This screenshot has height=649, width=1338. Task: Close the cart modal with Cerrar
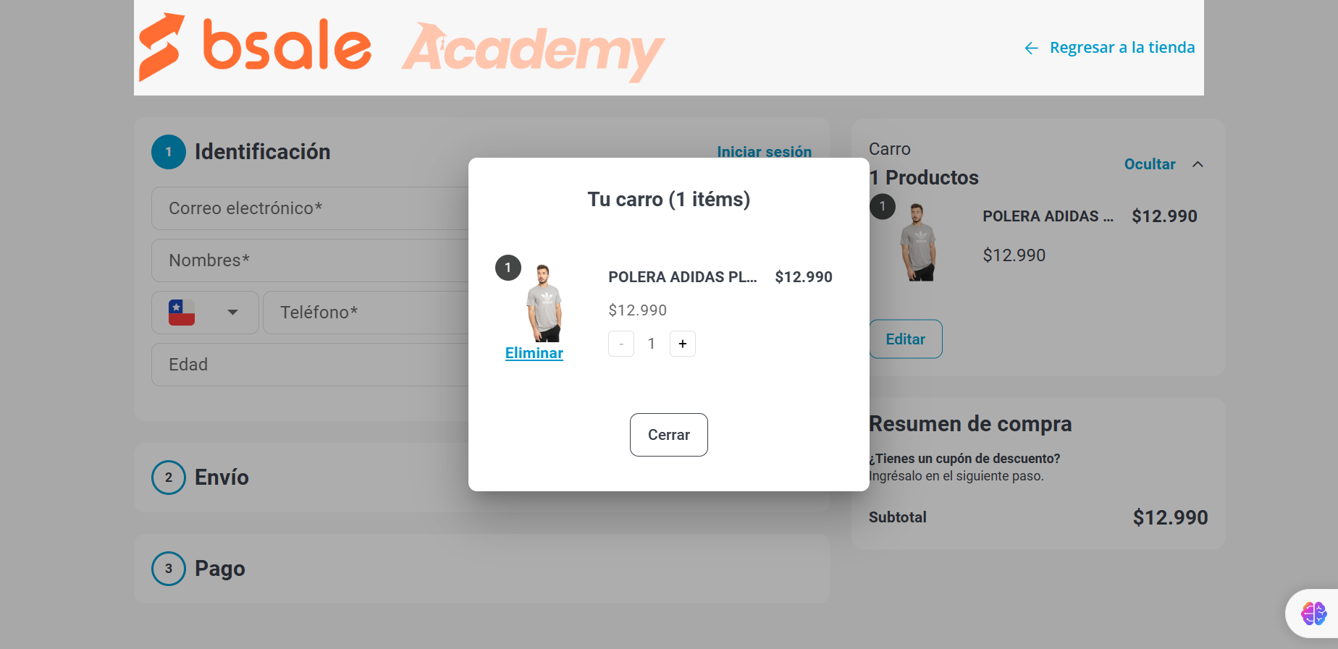pos(669,435)
